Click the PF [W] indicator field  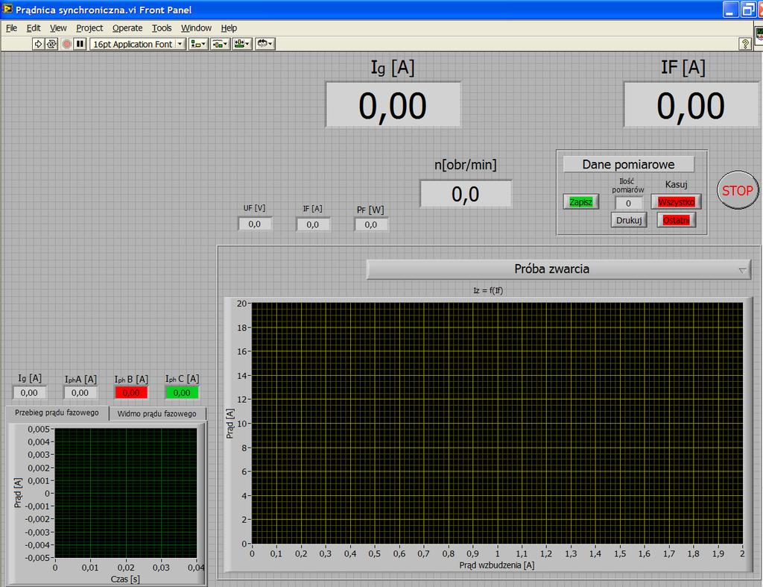371,225
